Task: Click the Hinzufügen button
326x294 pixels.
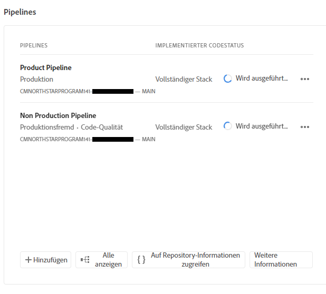Action: click(45, 260)
